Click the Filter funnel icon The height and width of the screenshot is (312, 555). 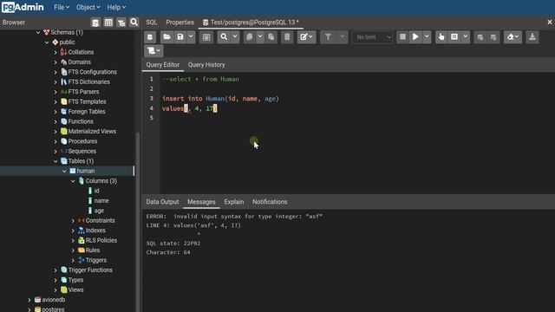[x=328, y=37]
